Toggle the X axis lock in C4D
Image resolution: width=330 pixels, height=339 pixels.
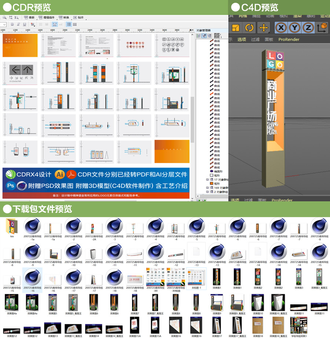[281, 28]
